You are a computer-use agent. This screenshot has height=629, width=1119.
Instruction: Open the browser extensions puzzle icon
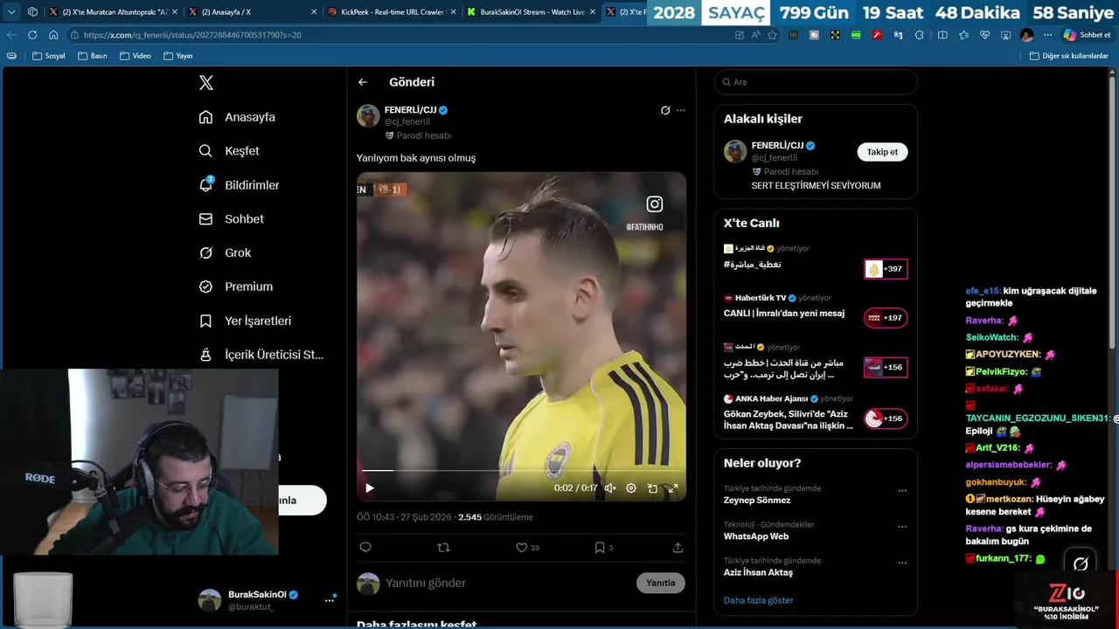tap(919, 35)
